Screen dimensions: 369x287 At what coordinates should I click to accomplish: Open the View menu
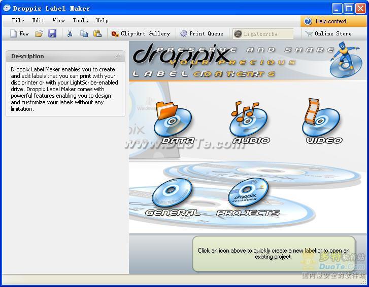(x=58, y=21)
